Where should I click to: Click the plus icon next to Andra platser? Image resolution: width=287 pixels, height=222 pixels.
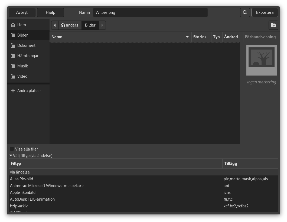(13, 90)
